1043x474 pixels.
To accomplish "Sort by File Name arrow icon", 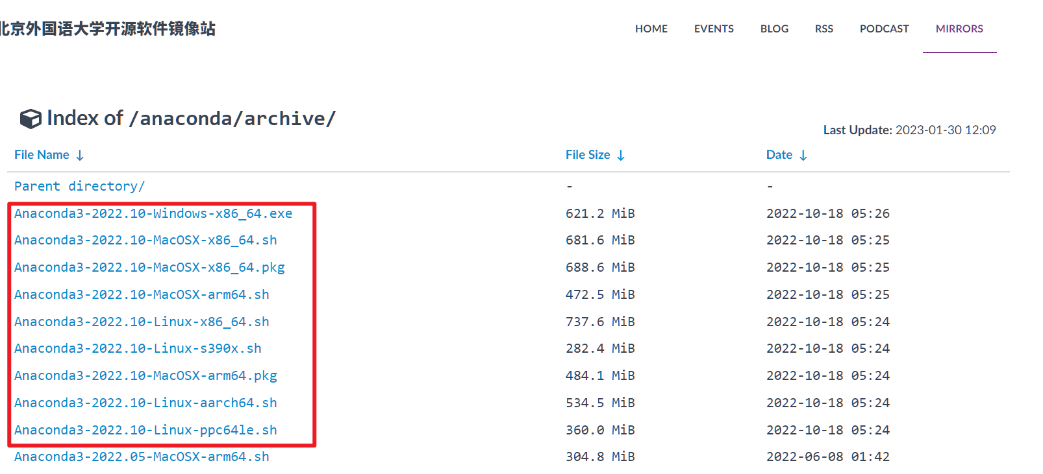I will click(x=80, y=156).
